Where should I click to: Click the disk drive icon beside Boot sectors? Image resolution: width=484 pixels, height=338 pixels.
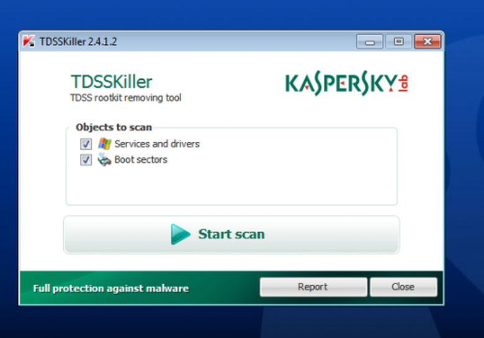click(x=104, y=160)
